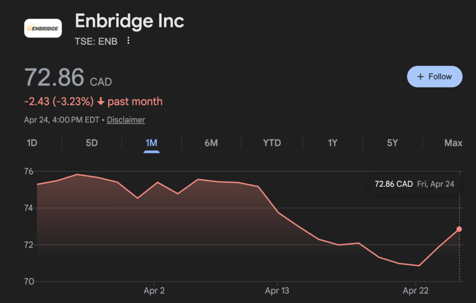476x303 pixels.
Task: Select the 1M range tab
Action: pos(152,143)
